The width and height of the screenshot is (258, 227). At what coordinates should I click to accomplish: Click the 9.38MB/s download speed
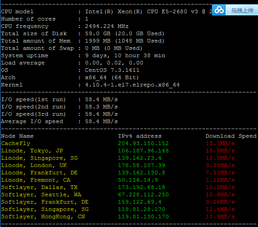tap(220, 165)
